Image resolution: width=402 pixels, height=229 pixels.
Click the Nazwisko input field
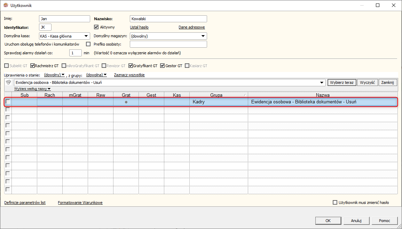click(168, 19)
